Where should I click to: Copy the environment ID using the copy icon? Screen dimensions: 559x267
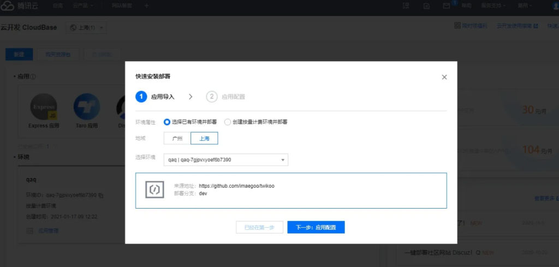click(101, 195)
